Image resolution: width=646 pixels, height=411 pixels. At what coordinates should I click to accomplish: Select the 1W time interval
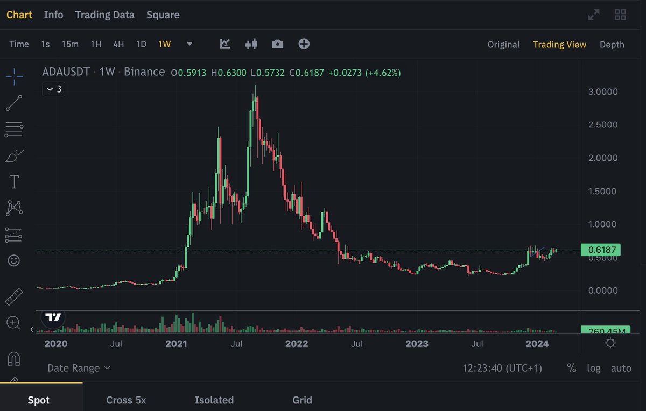pyautogui.click(x=164, y=44)
